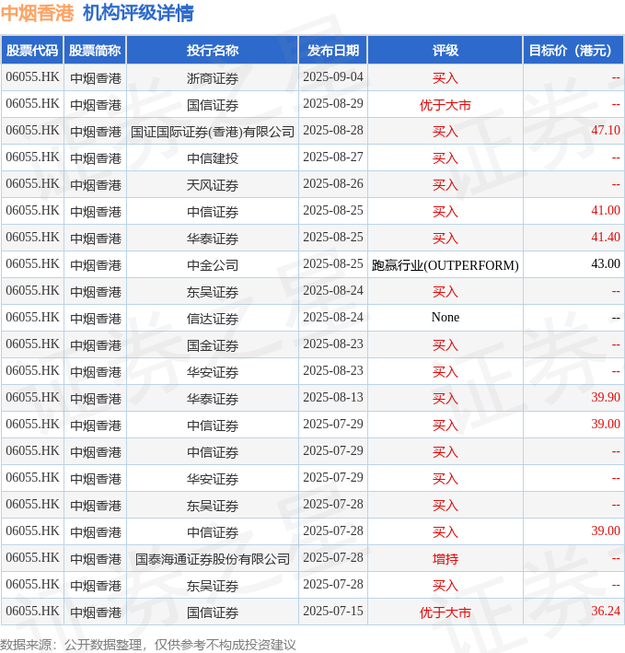
Task: Click 中烟香港 name in 信达证券 row
Action: tap(96, 318)
